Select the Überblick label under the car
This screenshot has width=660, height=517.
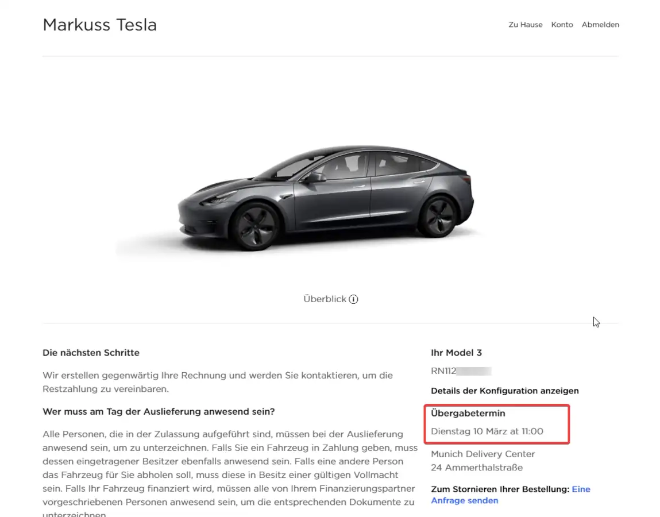tap(325, 299)
